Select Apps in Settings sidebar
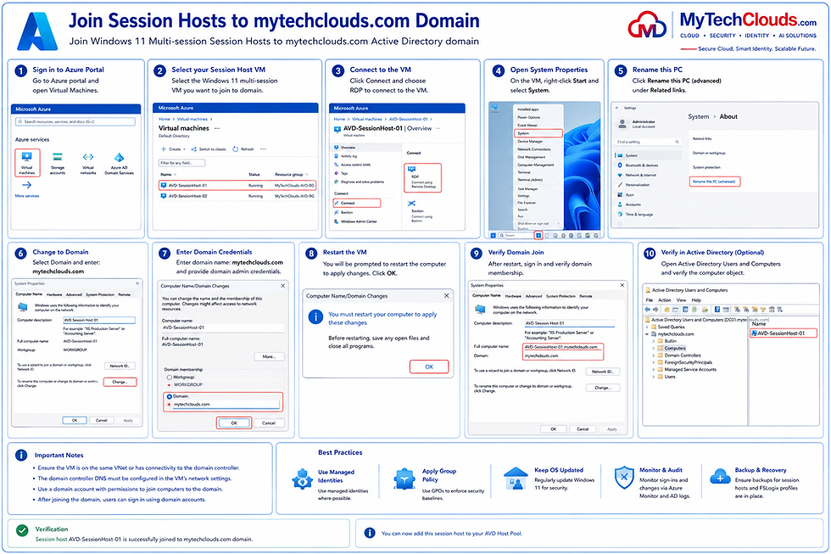Screen dimensions: 831x554 pyautogui.click(x=626, y=194)
